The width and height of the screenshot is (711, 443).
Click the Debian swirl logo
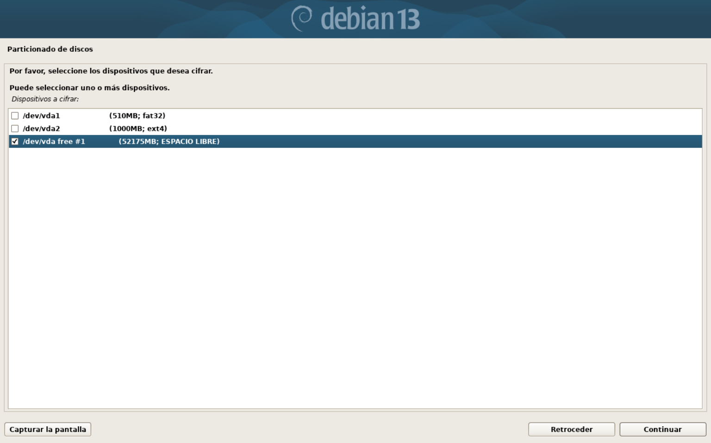pyautogui.click(x=302, y=18)
